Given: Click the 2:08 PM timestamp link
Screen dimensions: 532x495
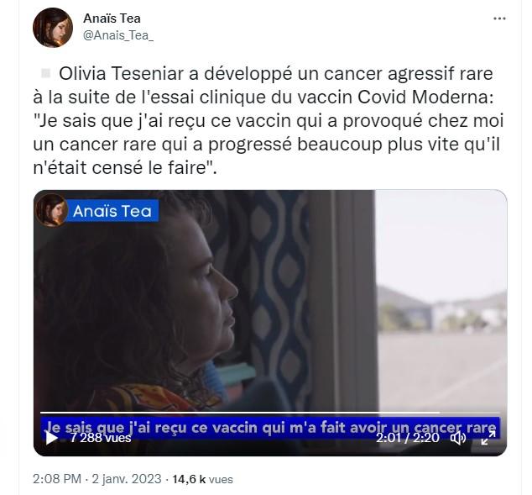Looking at the screenshot, I should tap(57, 479).
